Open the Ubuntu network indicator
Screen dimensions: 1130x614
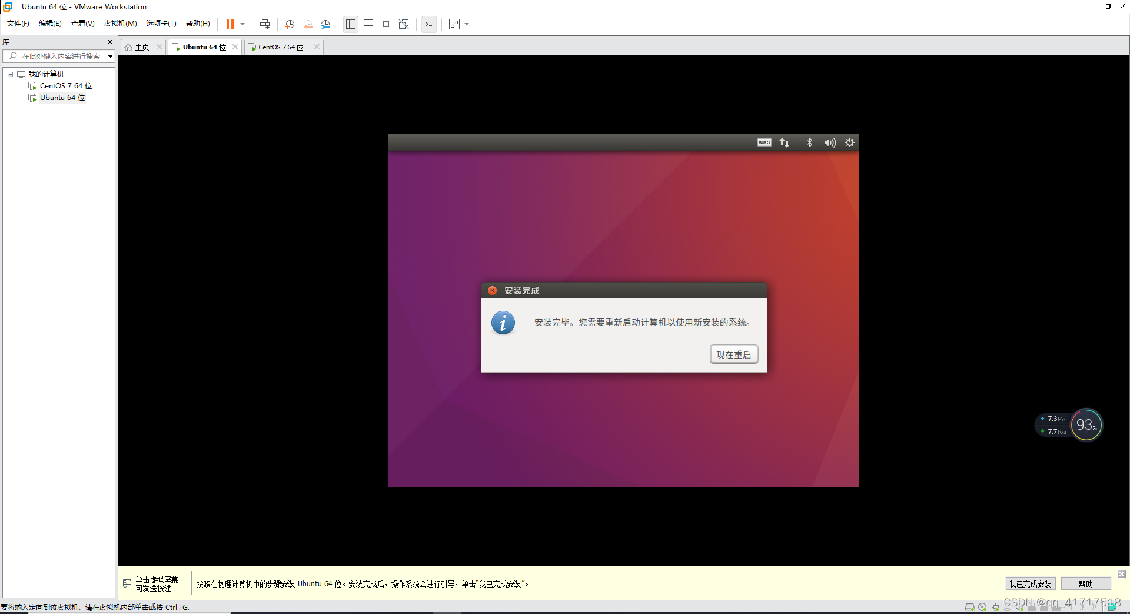pyautogui.click(x=785, y=142)
